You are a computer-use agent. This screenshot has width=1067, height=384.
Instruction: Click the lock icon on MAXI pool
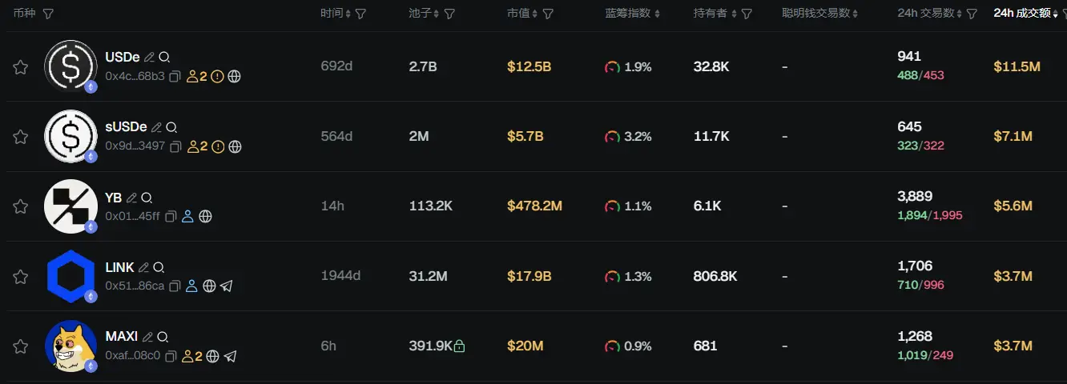pyautogui.click(x=459, y=346)
